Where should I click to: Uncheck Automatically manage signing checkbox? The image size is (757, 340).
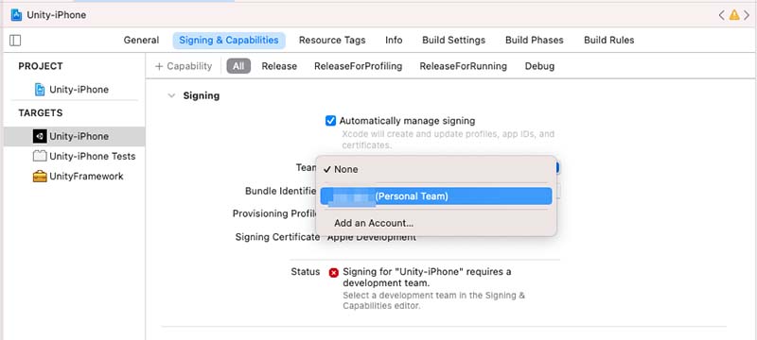pyautogui.click(x=330, y=121)
